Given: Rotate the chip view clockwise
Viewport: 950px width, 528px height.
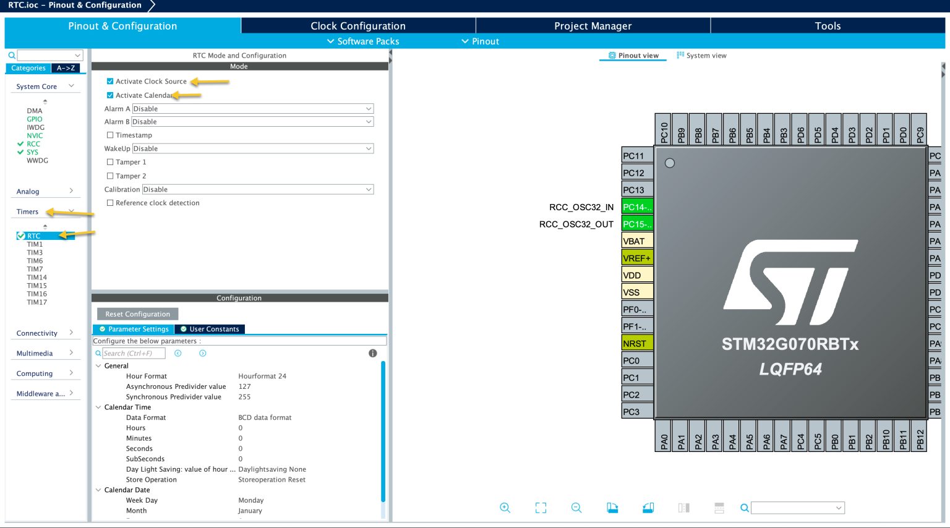Looking at the screenshot, I should (612, 508).
